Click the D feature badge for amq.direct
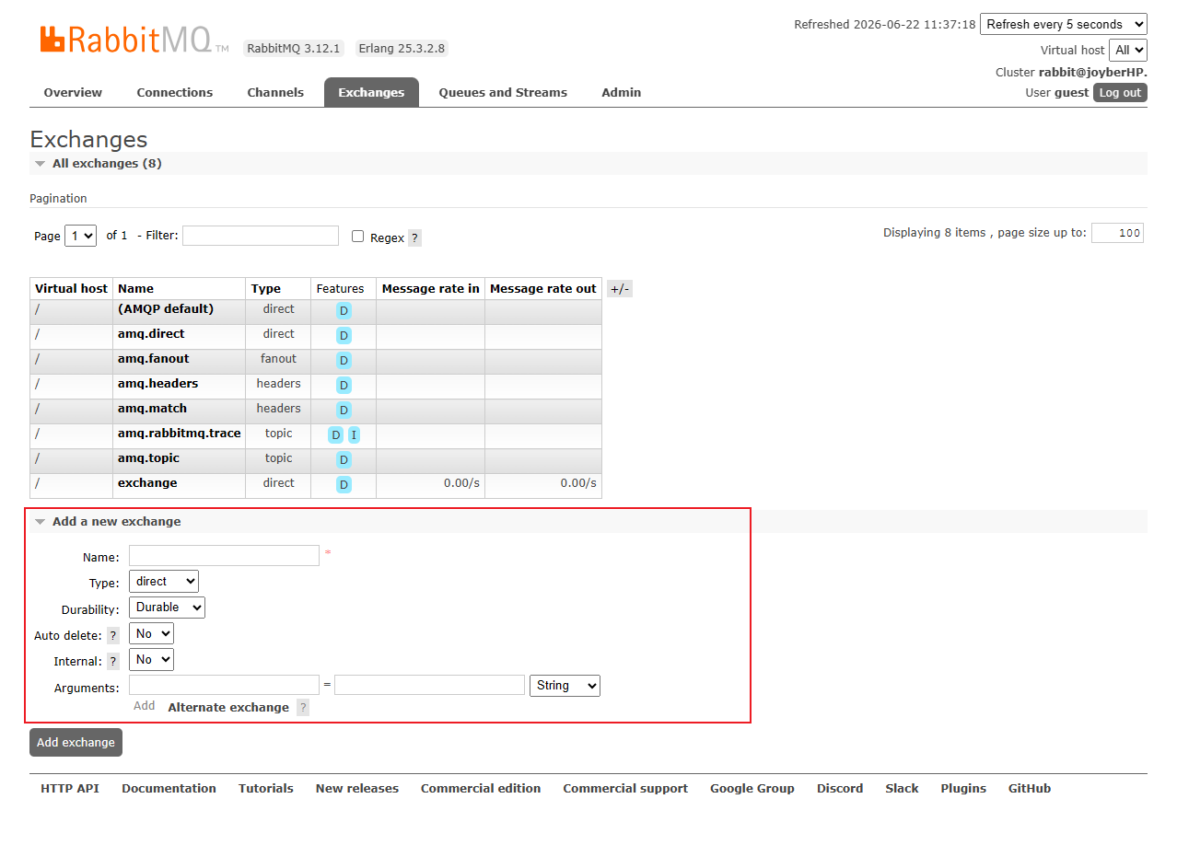This screenshot has width=1177, height=845. (344, 335)
